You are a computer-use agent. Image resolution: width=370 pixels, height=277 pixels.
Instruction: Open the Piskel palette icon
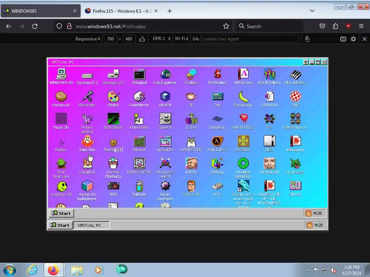(x=113, y=99)
